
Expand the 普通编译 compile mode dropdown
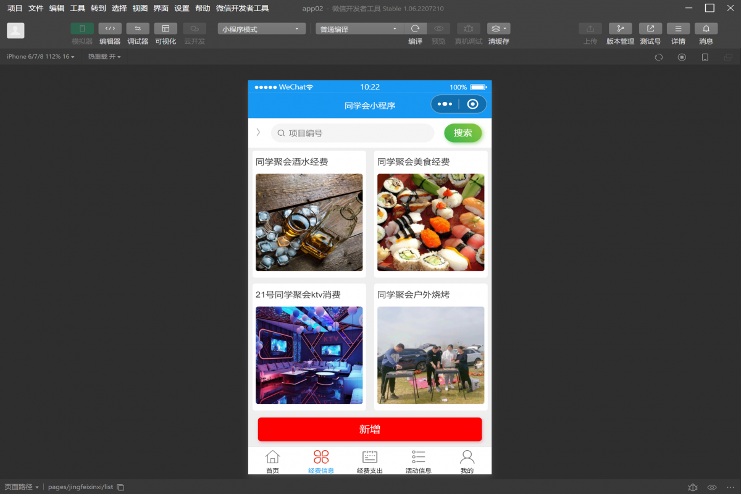359,28
